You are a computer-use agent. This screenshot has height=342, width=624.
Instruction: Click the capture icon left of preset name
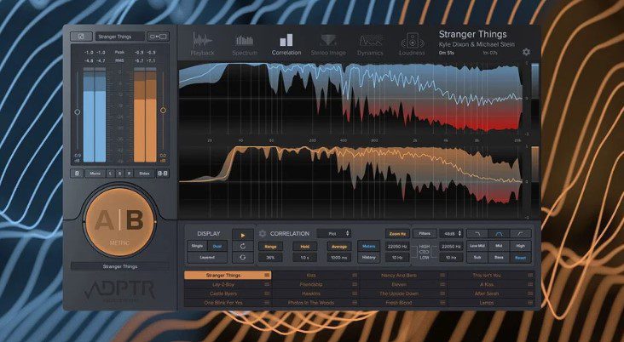pyautogui.click(x=81, y=37)
